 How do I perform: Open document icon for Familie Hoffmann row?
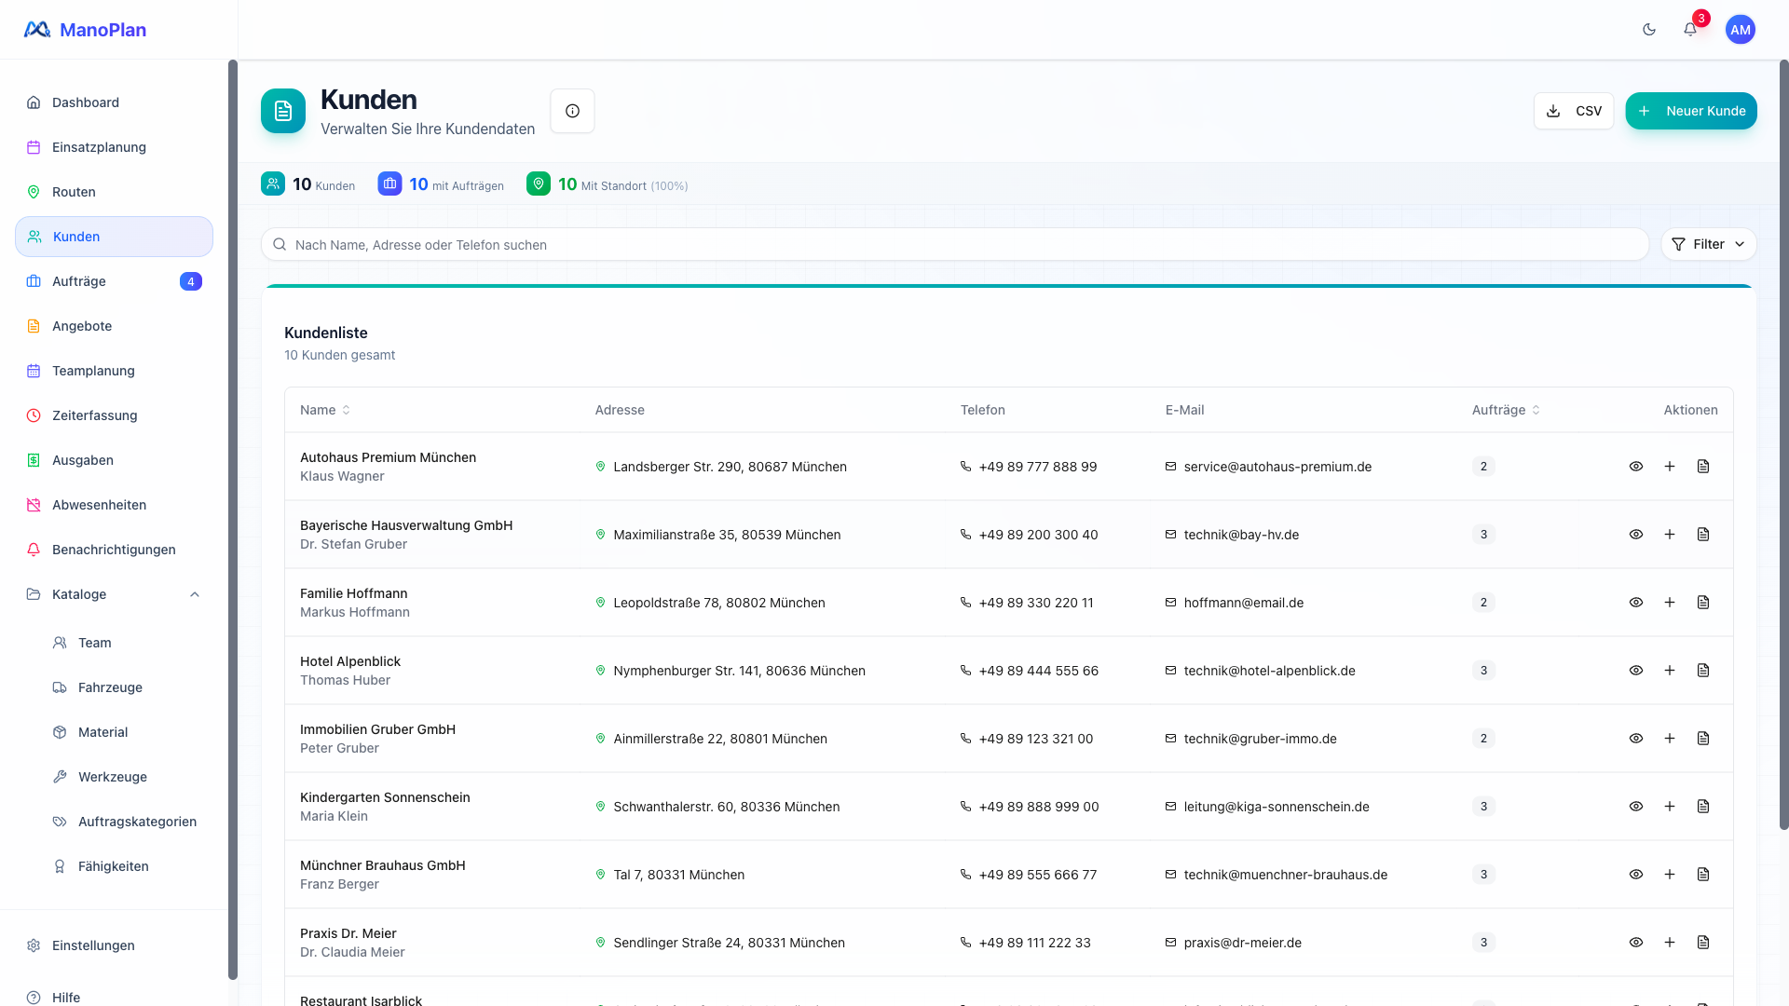coord(1702,603)
